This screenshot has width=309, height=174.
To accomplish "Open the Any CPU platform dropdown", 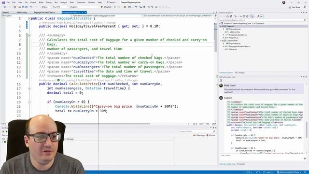I will point(60,7).
